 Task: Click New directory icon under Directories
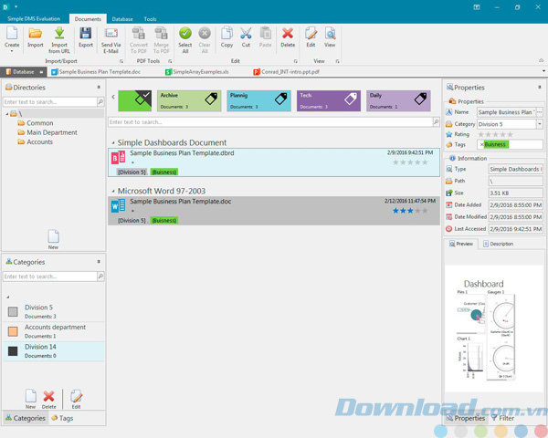pos(53,236)
